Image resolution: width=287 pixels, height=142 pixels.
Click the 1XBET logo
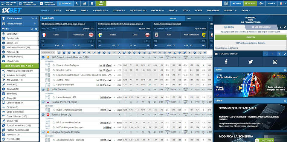(12, 10)
